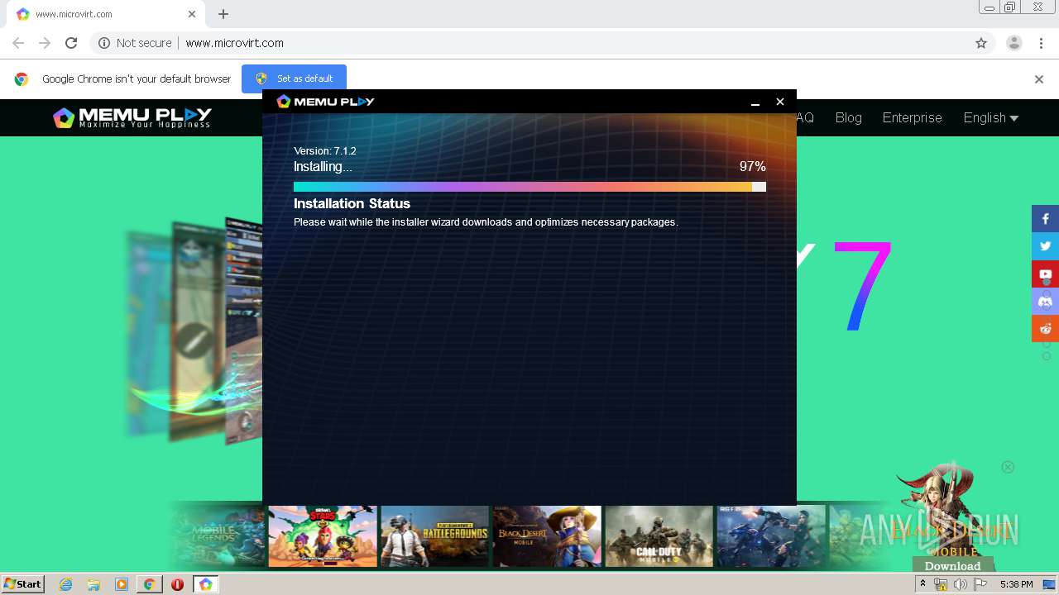Open the Mobile Legends game thumbnail
The height and width of the screenshot is (595, 1059).
[217, 536]
